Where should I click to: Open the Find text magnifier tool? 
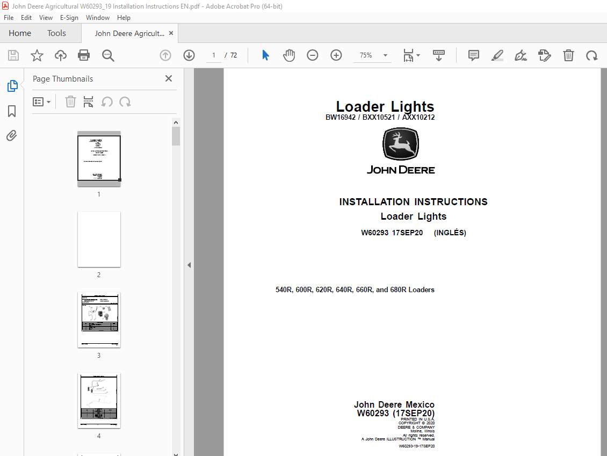coord(108,55)
